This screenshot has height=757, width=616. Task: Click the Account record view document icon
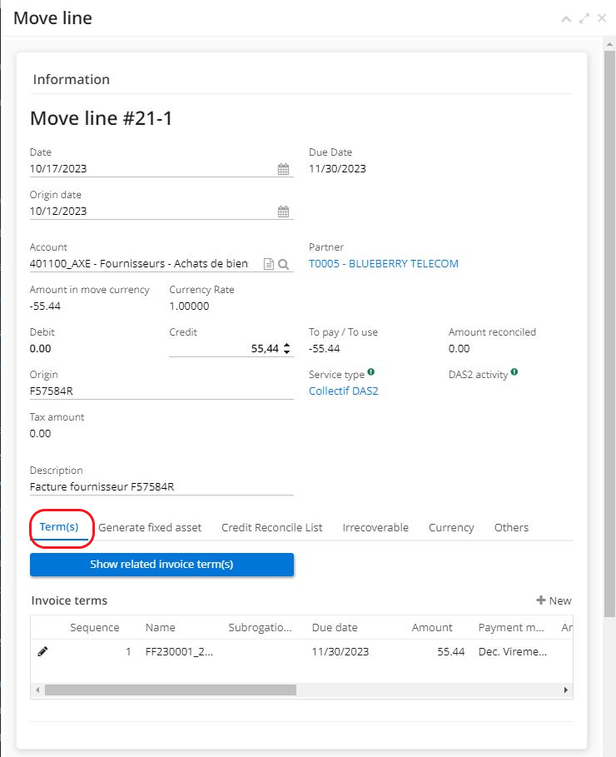coord(268,264)
